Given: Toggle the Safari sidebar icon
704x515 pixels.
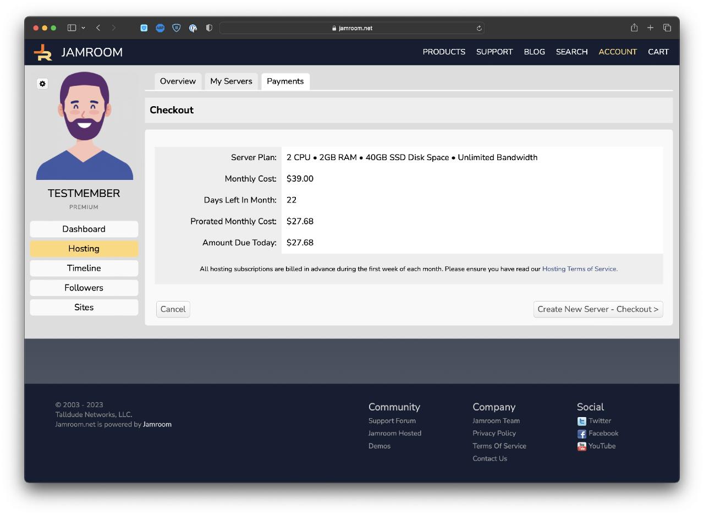Looking at the screenshot, I should (x=71, y=28).
